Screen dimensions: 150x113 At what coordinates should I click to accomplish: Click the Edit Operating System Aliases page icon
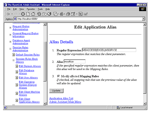(x=17, y=85)
